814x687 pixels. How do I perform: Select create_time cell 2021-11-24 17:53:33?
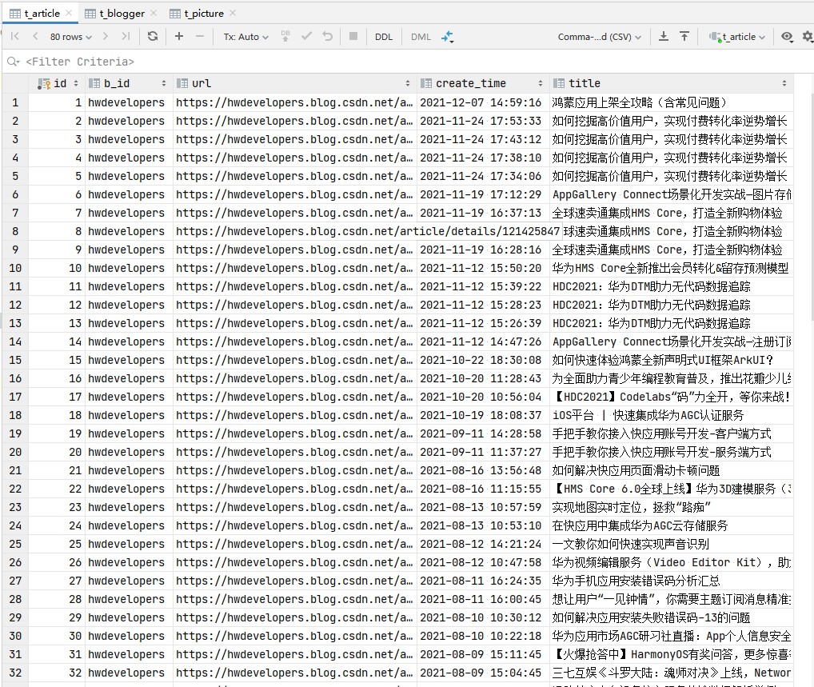point(483,121)
